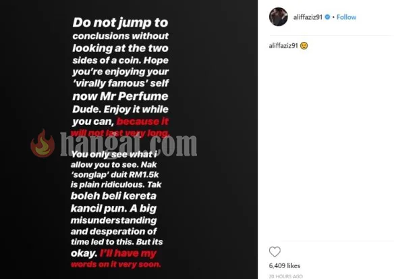Click the wink emoji in the caption
This screenshot has width=394, height=279.
[x=304, y=46]
